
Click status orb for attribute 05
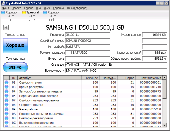6,96
